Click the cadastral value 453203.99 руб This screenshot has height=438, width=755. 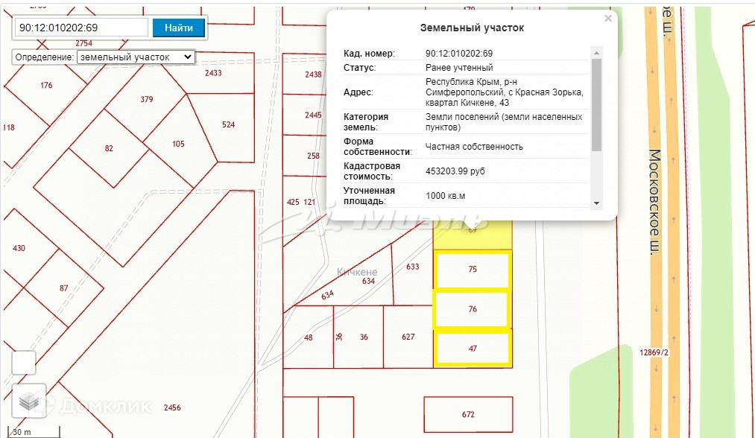[455, 171]
